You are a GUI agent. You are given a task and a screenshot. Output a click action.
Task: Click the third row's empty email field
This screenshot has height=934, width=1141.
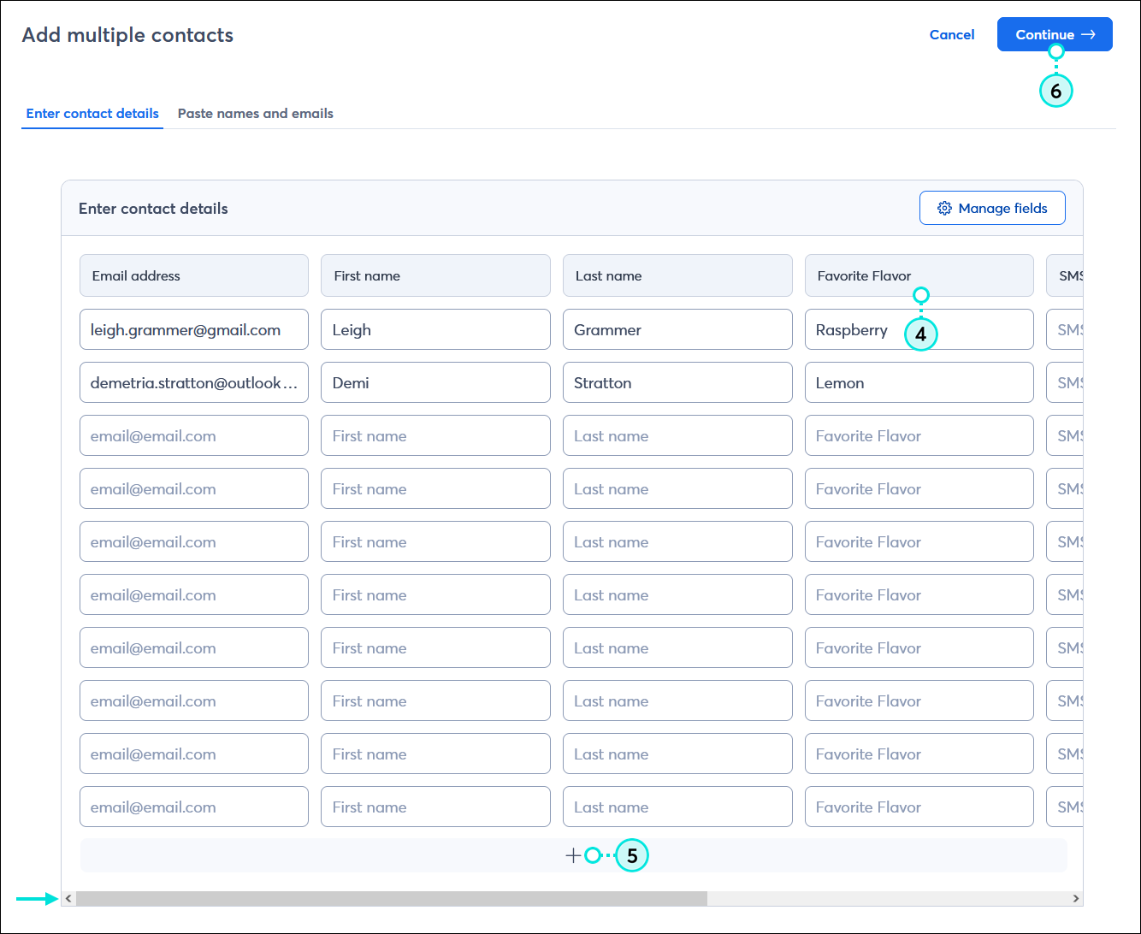coord(194,435)
